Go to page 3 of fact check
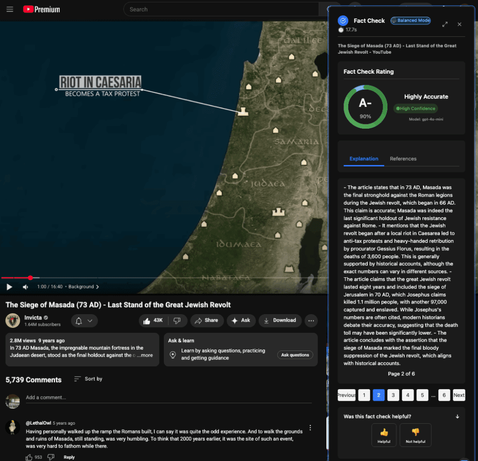Screen dimensions: 478x461 [x=393, y=395]
